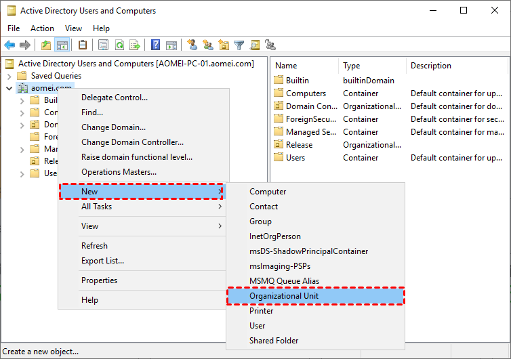Select Shared Folder in the New submenu
Image resolution: width=511 pixels, height=359 pixels.
(273, 341)
